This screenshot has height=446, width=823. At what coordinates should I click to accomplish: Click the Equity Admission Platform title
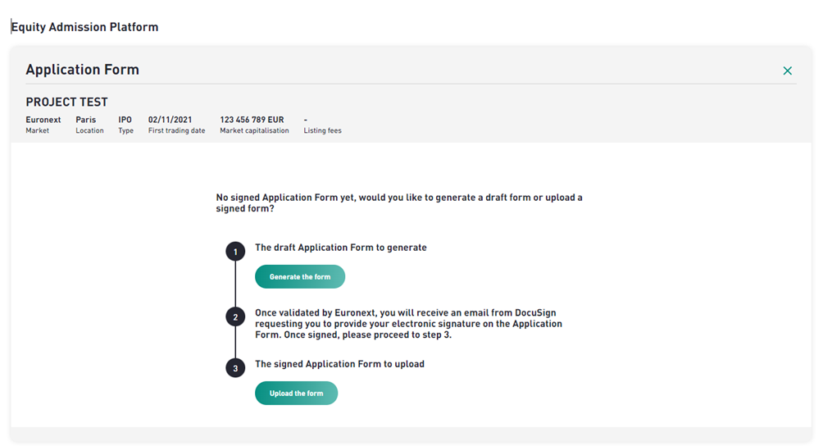click(x=85, y=27)
